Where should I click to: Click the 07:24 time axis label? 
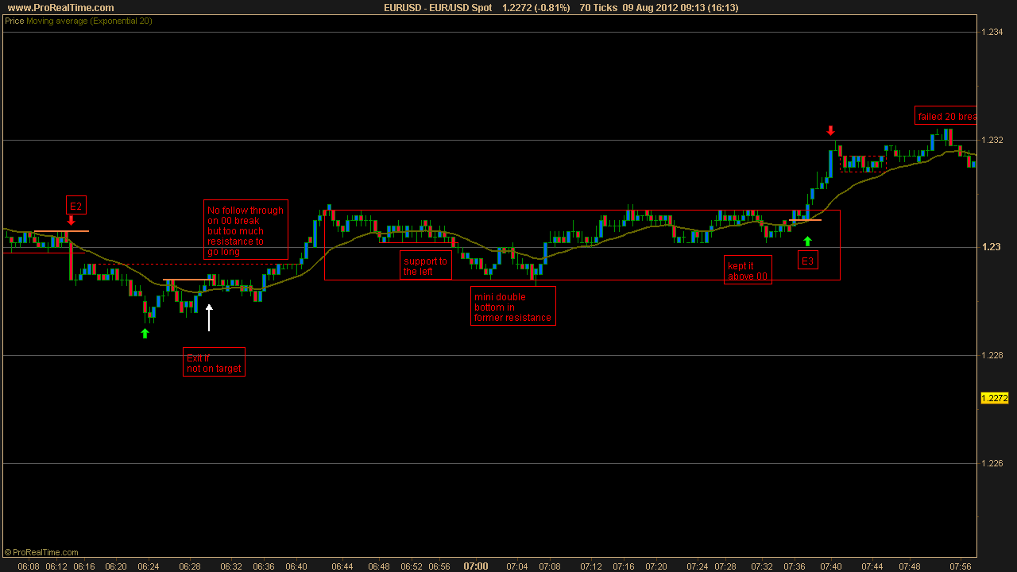[x=698, y=566]
